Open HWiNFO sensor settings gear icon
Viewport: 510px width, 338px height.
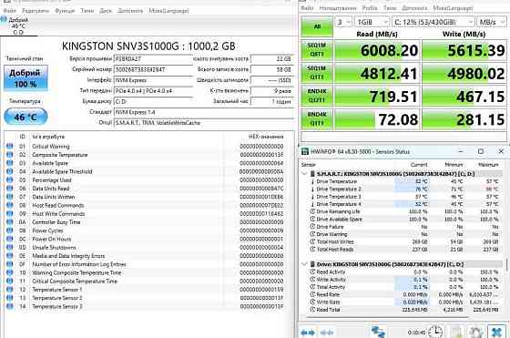(475, 333)
